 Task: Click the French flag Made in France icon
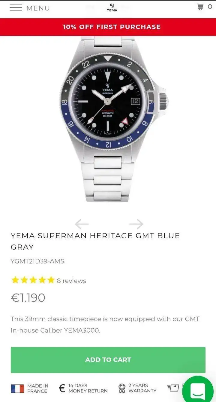click(x=17, y=388)
